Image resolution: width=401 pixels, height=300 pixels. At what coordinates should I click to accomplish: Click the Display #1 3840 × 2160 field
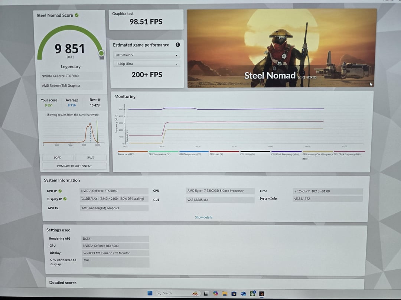pos(114,199)
